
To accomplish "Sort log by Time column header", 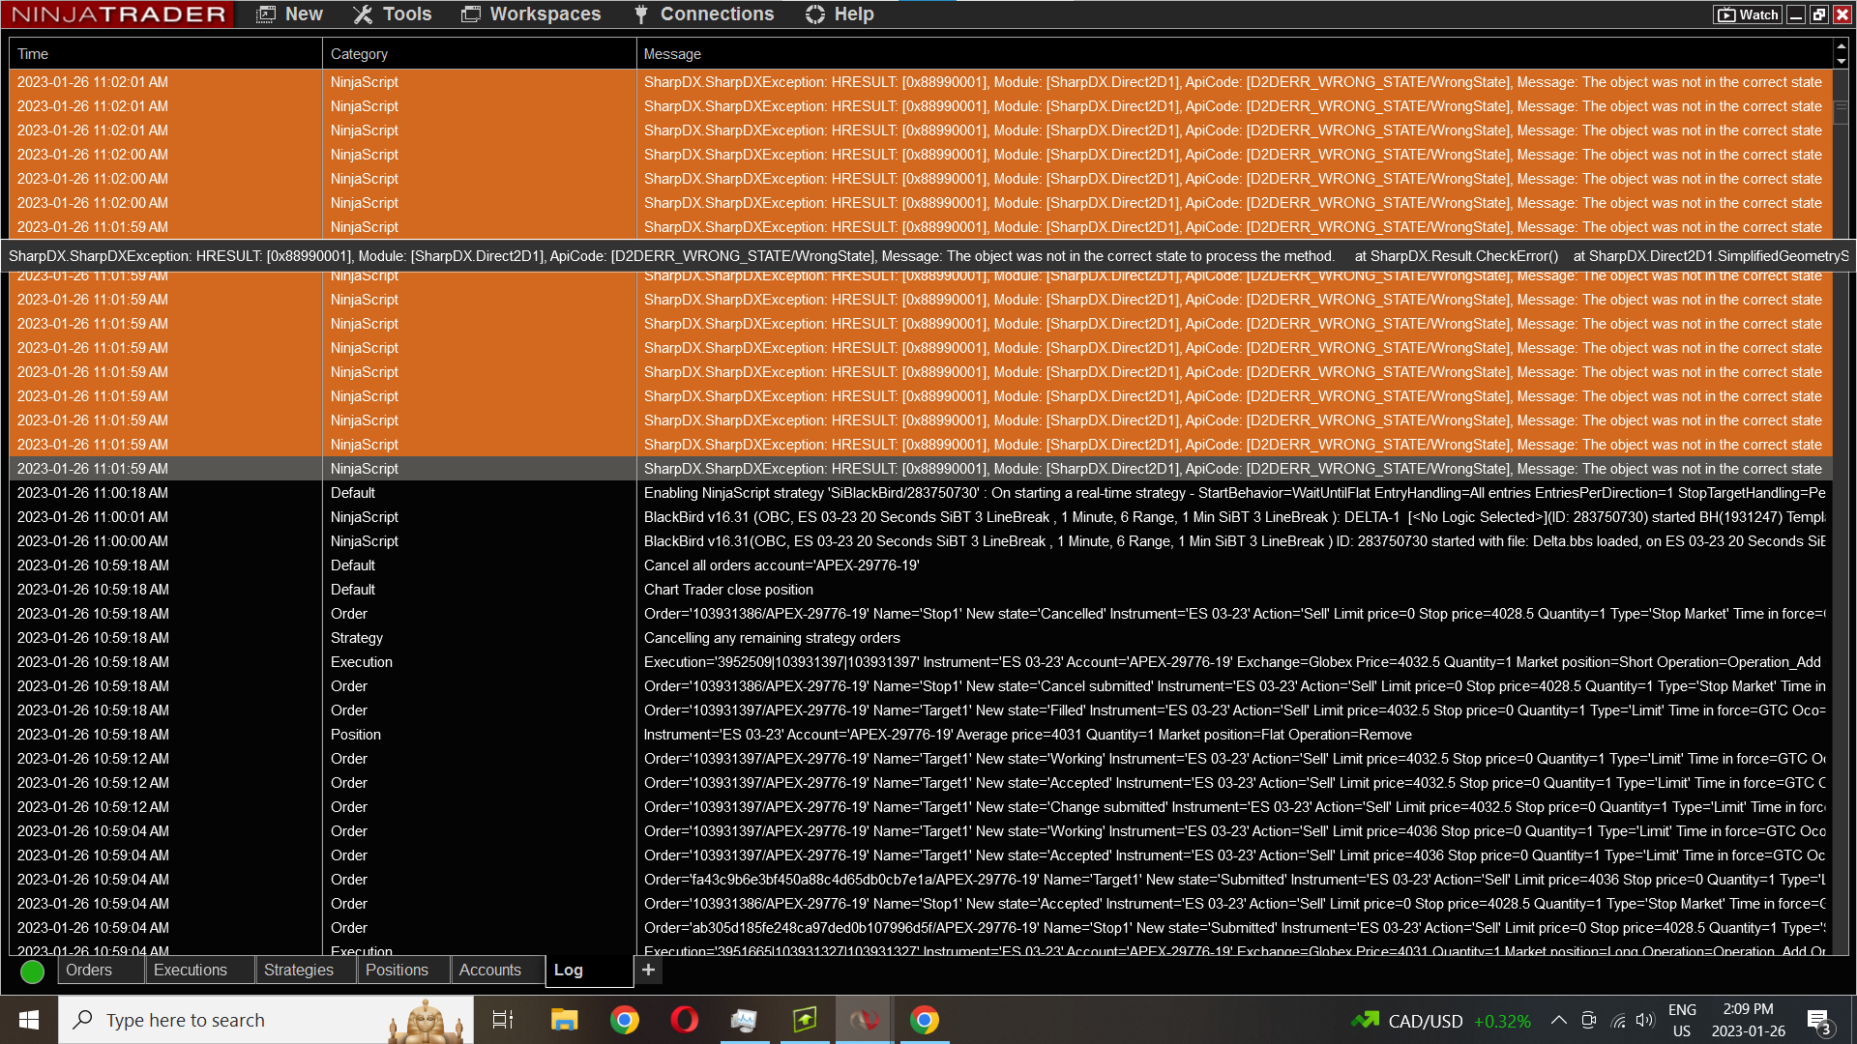I will pos(33,54).
